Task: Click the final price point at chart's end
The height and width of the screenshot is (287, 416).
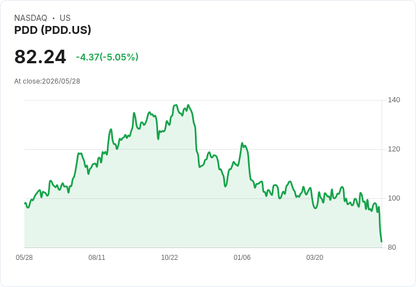Action: pos(382,242)
